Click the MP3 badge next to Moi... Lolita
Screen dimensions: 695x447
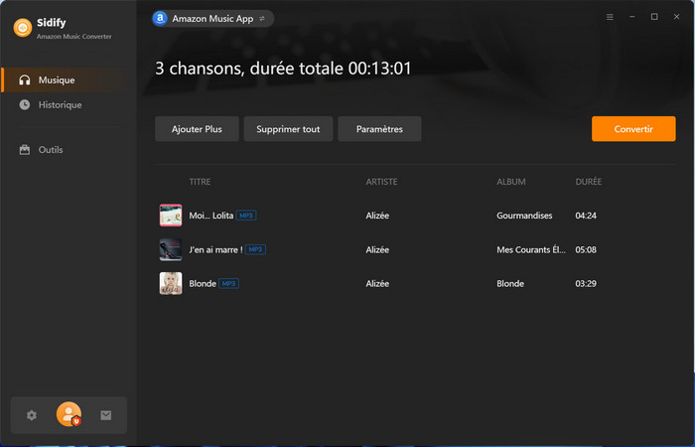coord(247,216)
